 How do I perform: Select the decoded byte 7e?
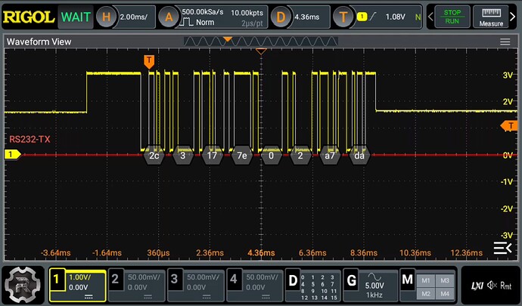point(241,156)
